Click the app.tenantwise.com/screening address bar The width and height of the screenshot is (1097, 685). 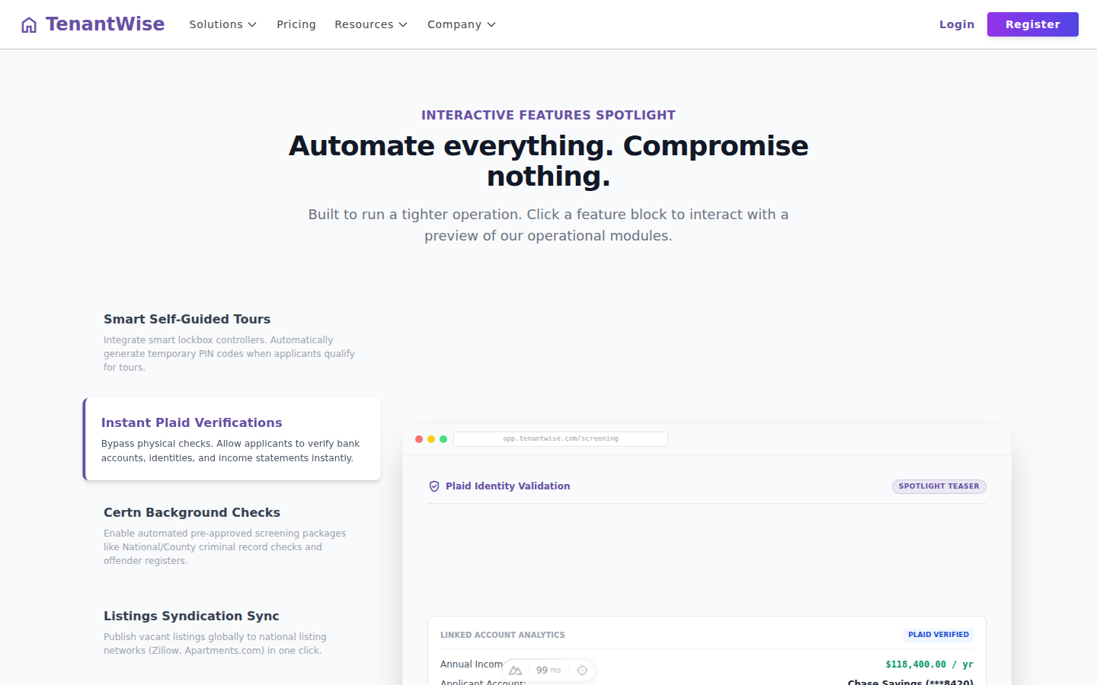(x=561, y=439)
